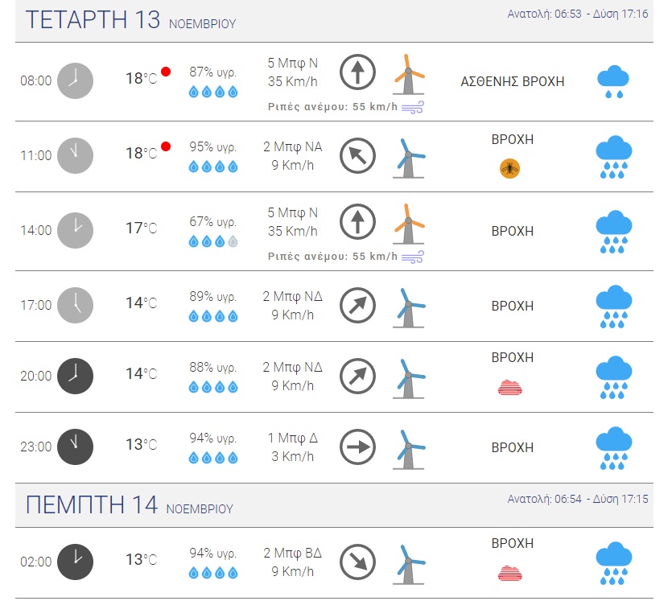Click the north wind arrow at 08:00

(x=357, y=72)
